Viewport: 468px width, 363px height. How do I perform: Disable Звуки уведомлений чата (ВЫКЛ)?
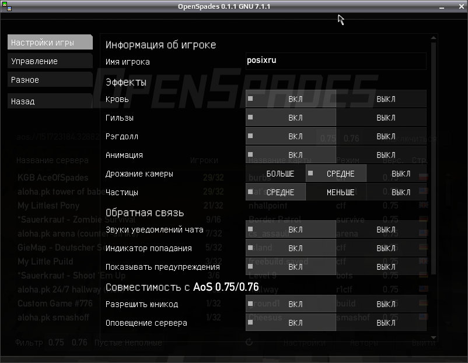(381, 230)
